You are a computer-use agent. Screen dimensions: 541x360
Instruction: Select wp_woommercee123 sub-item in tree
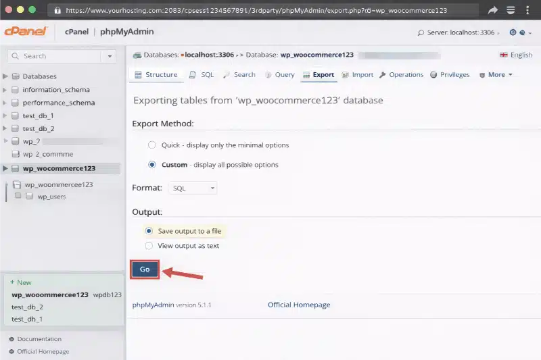(59, 184)
